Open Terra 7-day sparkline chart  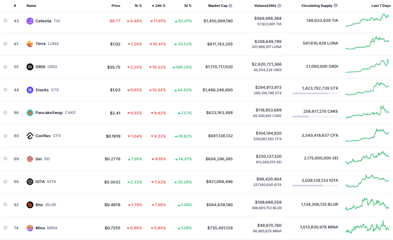[367, 43]
